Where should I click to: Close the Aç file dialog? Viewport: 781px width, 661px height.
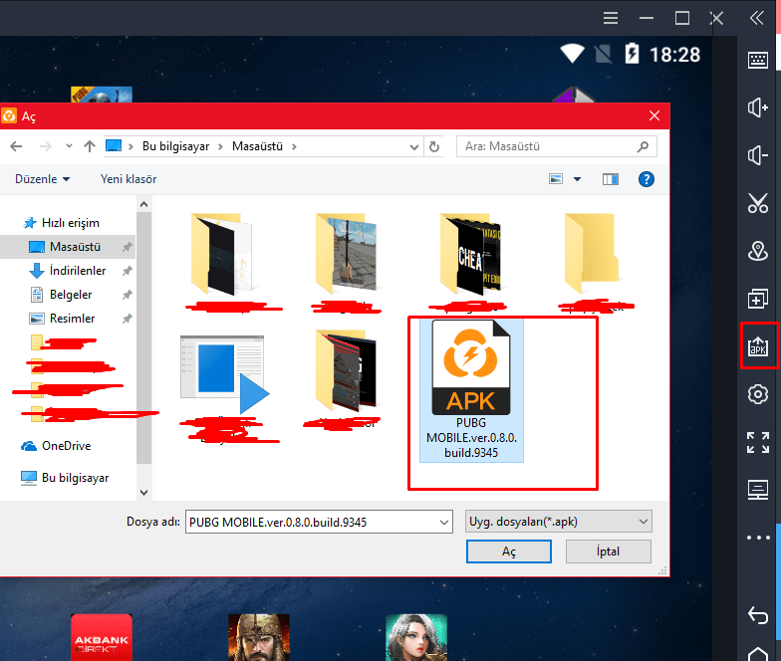[654, 115]
